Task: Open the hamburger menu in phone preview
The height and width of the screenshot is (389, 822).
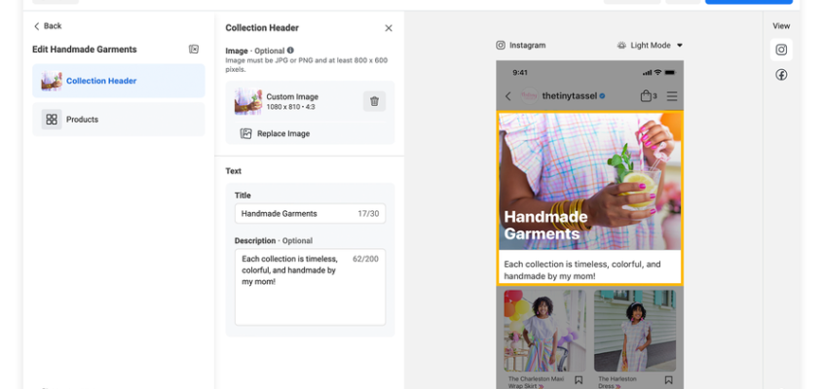Action: 672,96
